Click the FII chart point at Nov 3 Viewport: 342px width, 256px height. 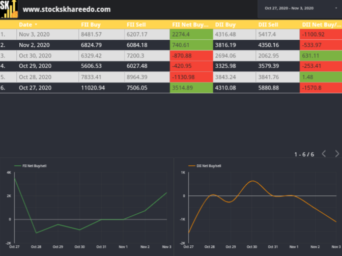click(x=166, y=193)
